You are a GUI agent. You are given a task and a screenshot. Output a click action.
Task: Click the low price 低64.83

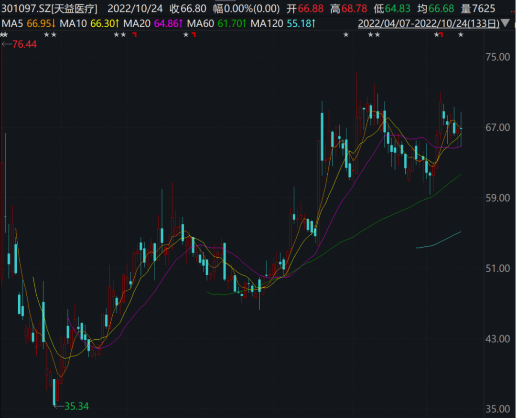[x=392, y=9]
